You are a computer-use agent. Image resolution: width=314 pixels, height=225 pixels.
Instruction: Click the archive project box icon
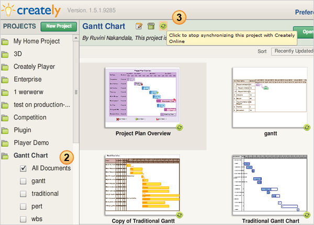tap(151, 26)
